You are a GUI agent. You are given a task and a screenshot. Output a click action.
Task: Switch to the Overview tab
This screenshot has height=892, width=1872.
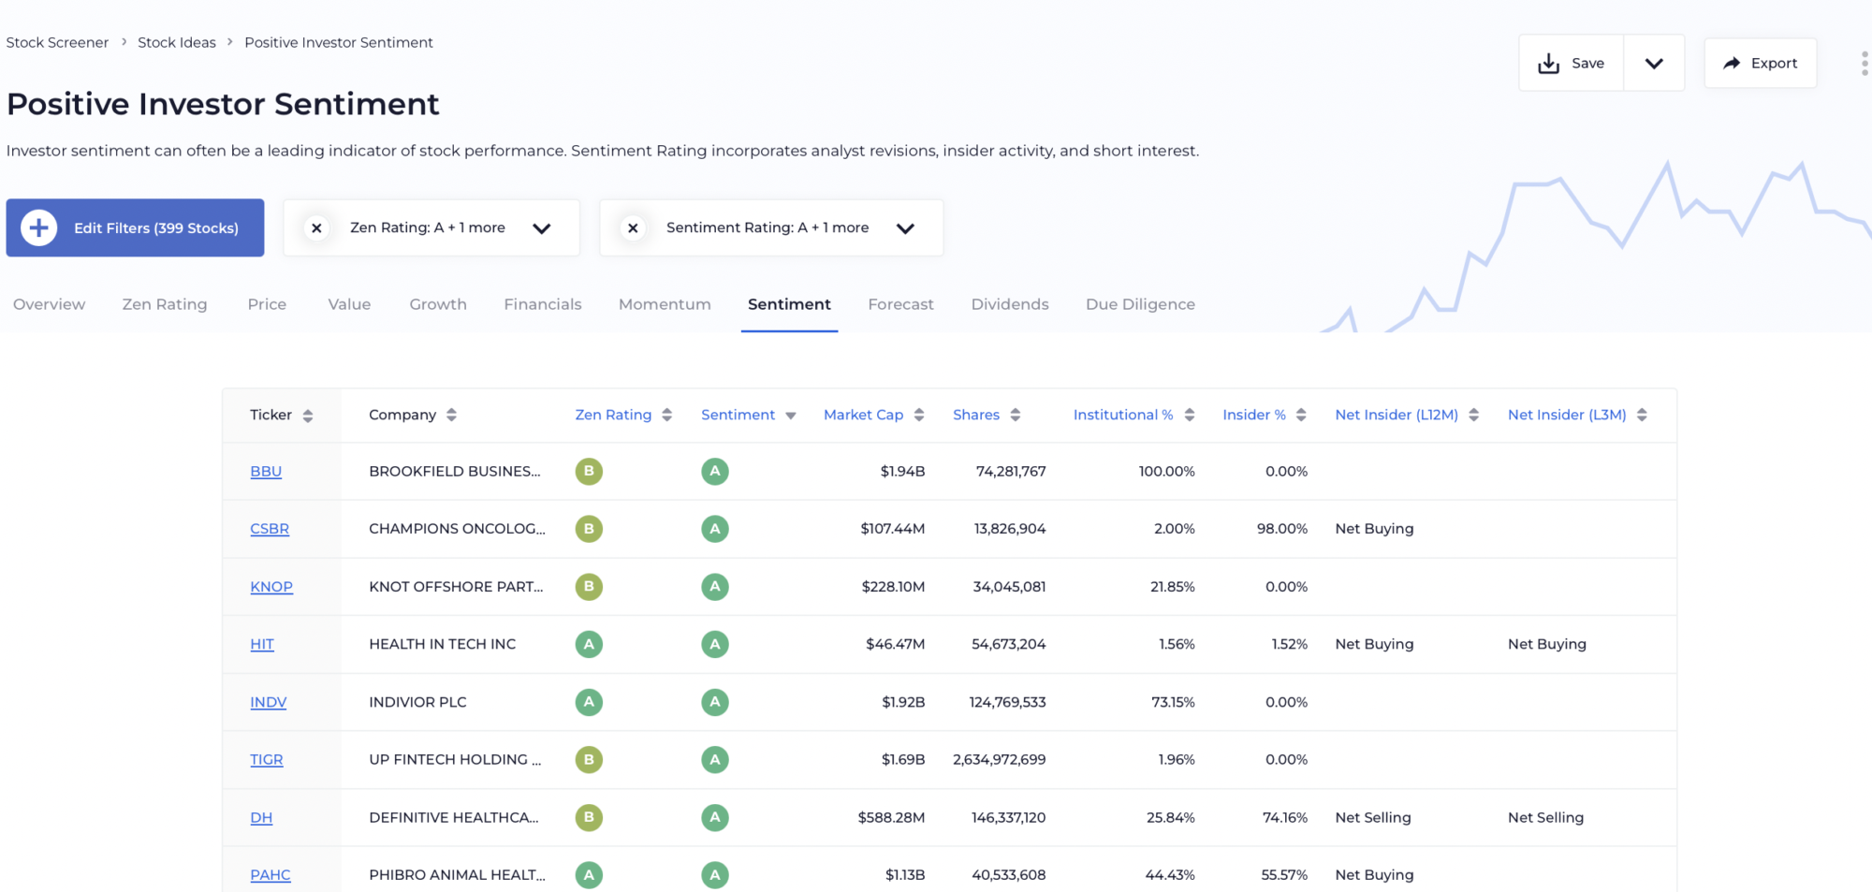(49, 304)
